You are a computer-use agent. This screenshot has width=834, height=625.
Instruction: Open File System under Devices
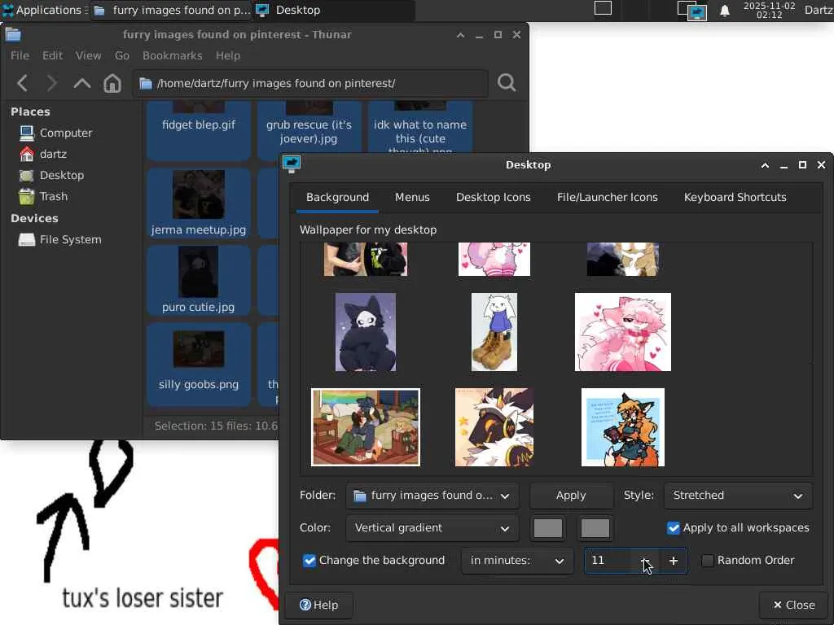[x=59, y=240]
